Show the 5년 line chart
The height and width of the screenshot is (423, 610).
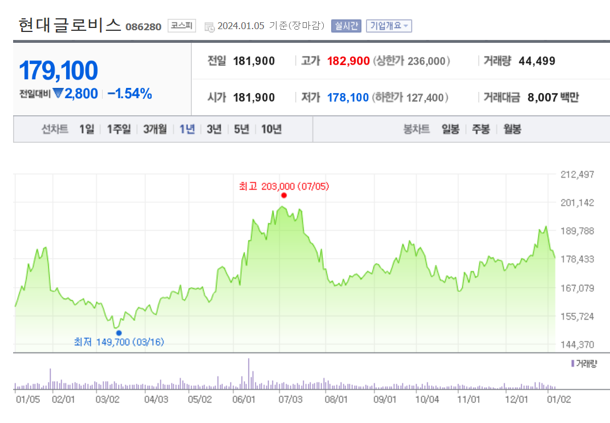pos(241,129)
